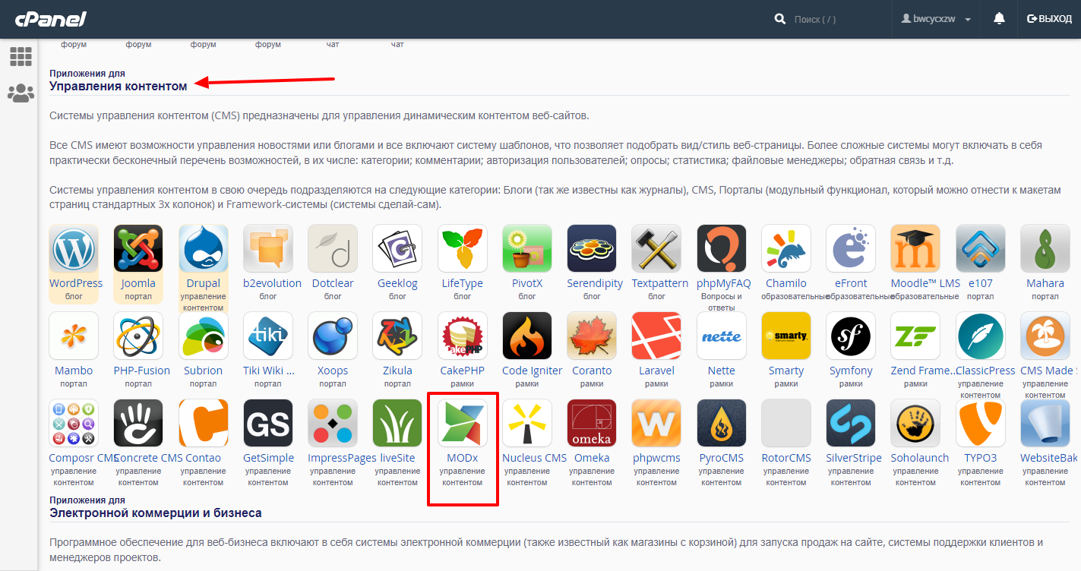Expand the bwcycxzw user dropdown

936,18
